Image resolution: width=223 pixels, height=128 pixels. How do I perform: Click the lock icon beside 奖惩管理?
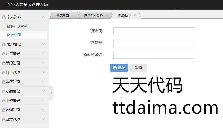click(x=4, y=82)
